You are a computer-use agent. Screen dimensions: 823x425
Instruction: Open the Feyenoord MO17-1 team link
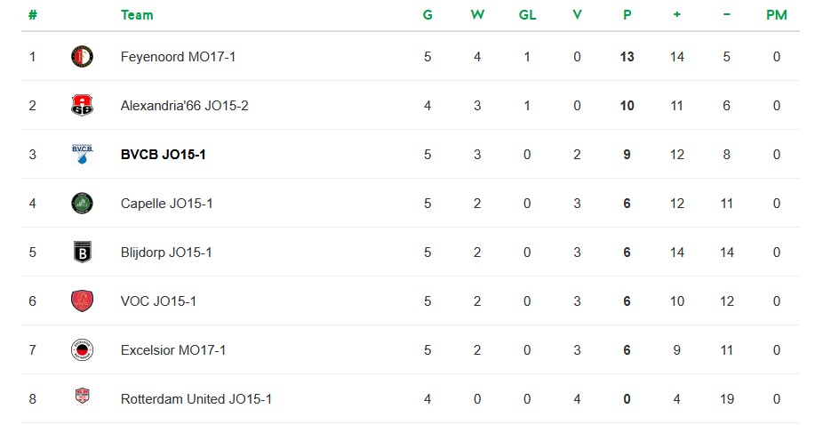(178, 57)
